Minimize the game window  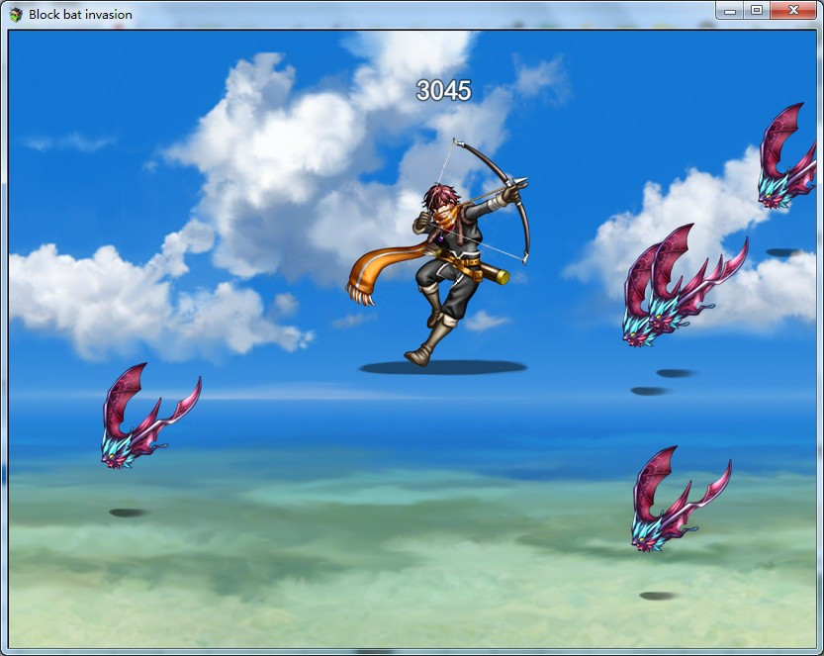click(730, 11)
